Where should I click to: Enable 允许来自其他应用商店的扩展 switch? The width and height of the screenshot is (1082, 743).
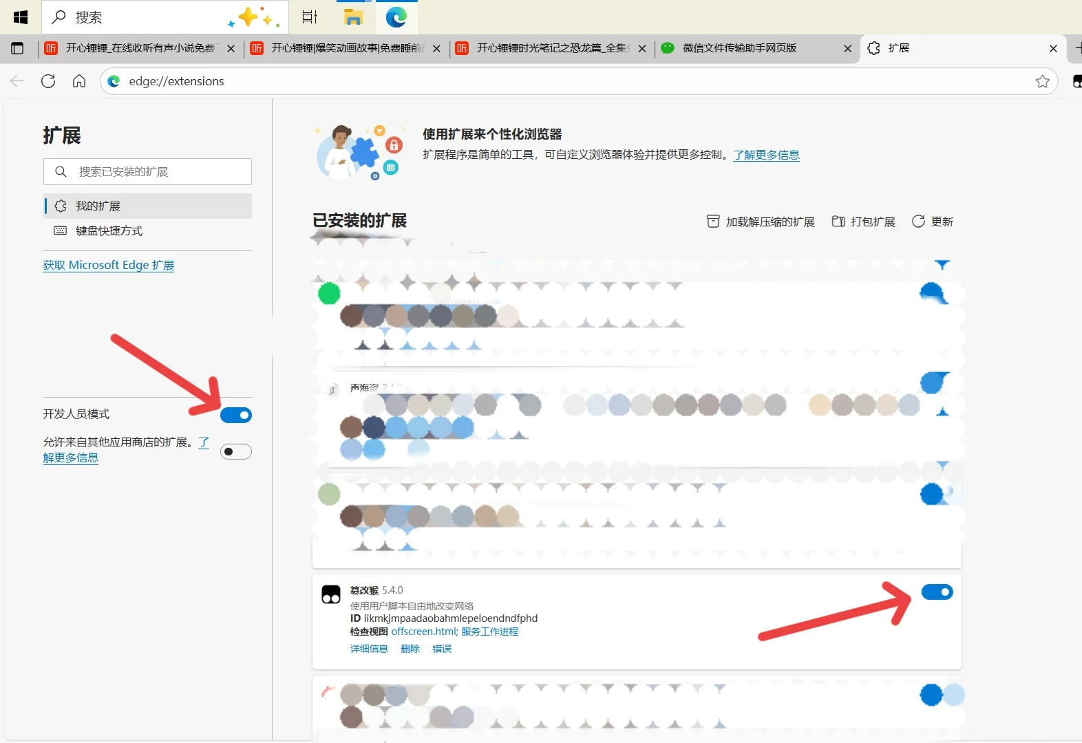(x=236, y=451)
